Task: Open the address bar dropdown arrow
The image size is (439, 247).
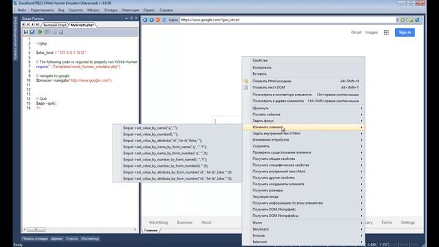Action: pyautogui.click(x=397, y=20)
